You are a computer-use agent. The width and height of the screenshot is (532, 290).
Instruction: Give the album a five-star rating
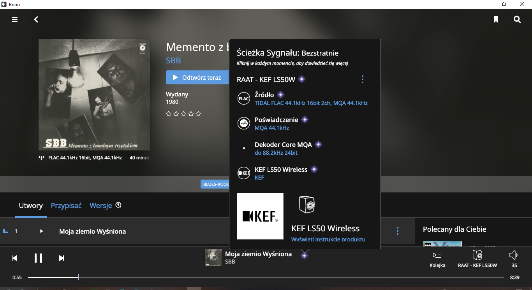point(199,114)
